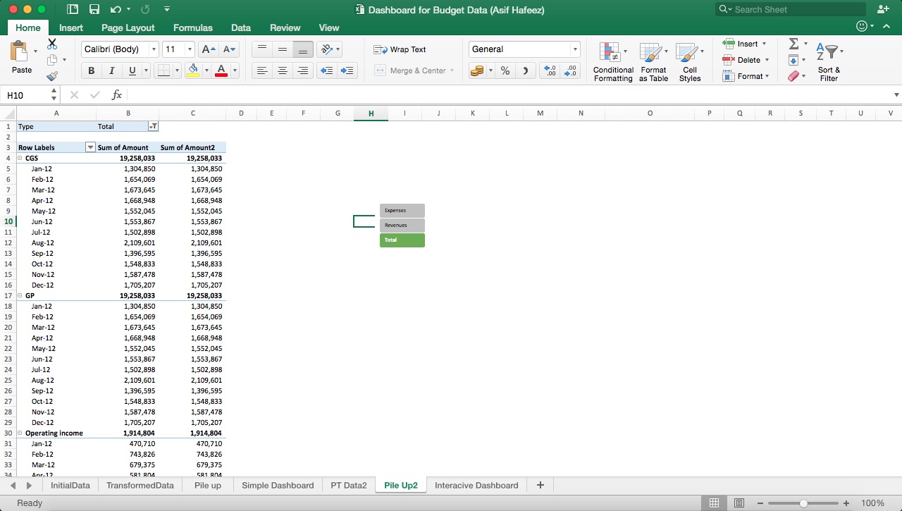Image resolution: width=902 pixels, height=511 pixels.
Task: Deselect Total in the slicer
Action: pos(402,240)
